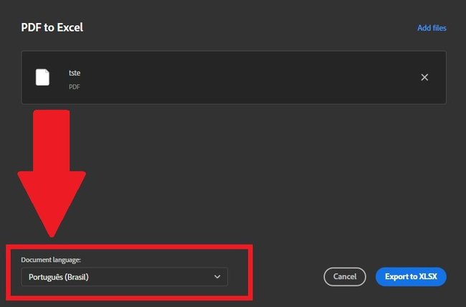Start conversion with Export to XLSX
Screen dimensions: 466x307
411,277
